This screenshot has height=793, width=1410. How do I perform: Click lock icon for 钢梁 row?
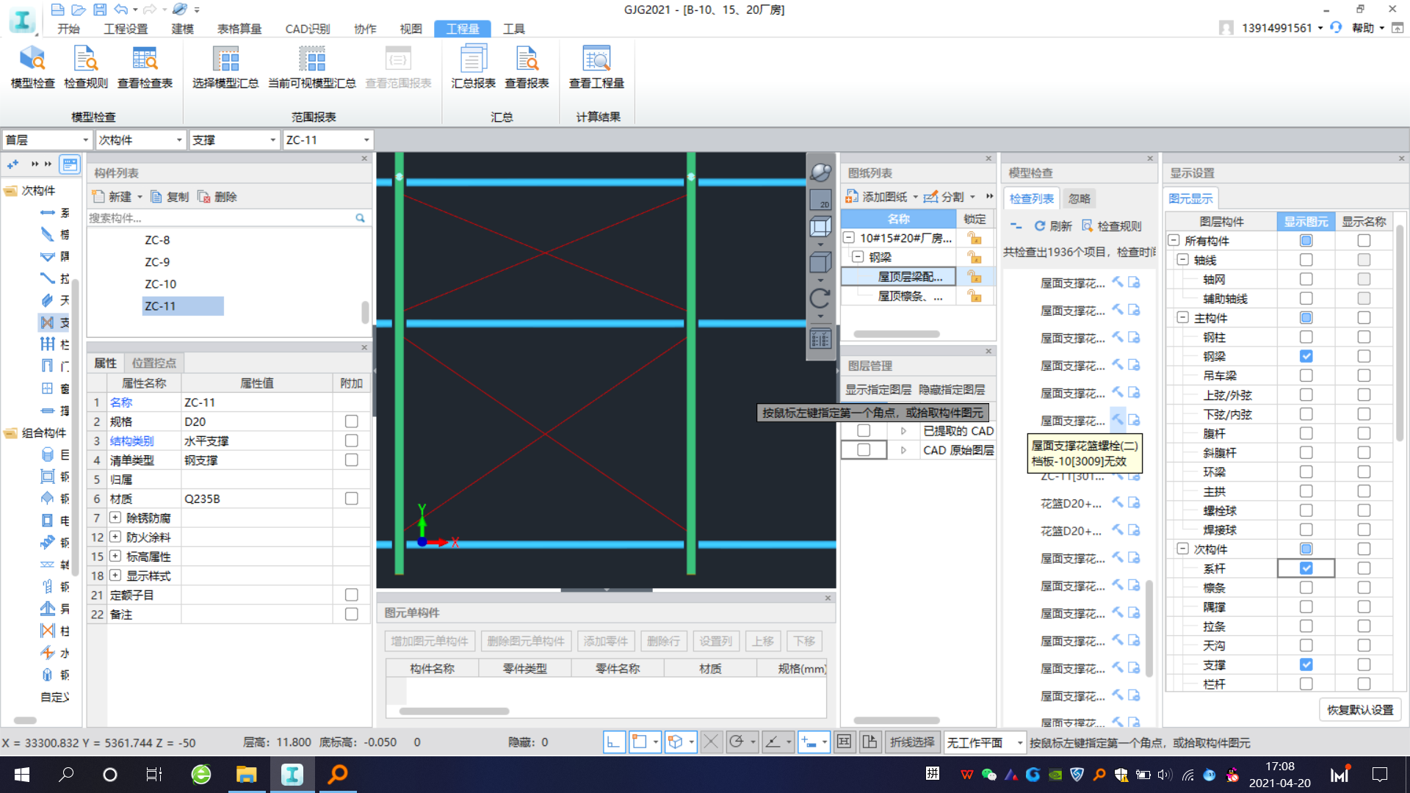tap(975, 257)
